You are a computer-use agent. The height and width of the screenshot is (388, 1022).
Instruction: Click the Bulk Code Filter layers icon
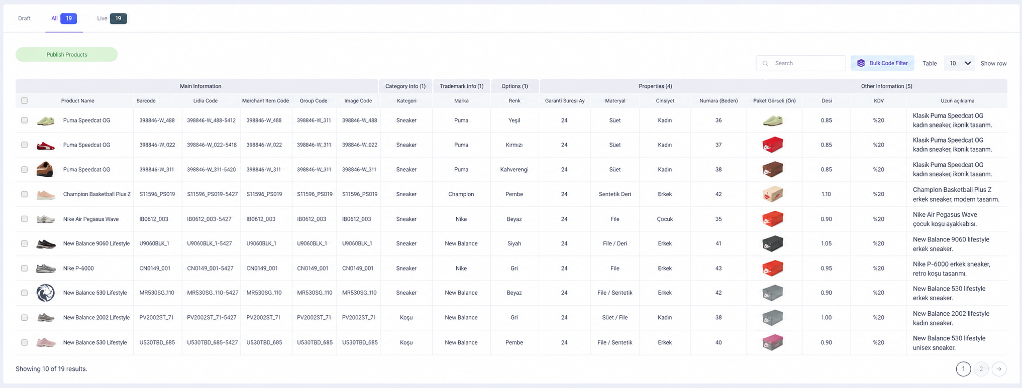[861, 63]
